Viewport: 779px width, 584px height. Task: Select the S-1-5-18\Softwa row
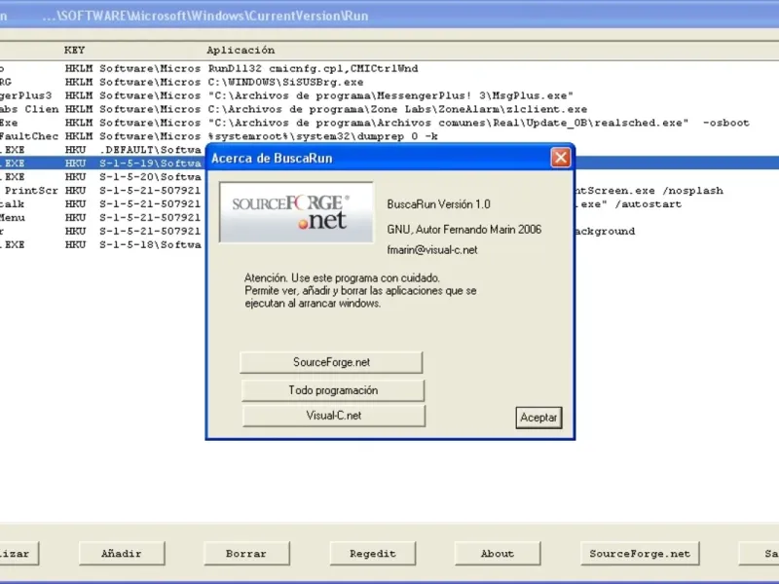coord(102,244)
